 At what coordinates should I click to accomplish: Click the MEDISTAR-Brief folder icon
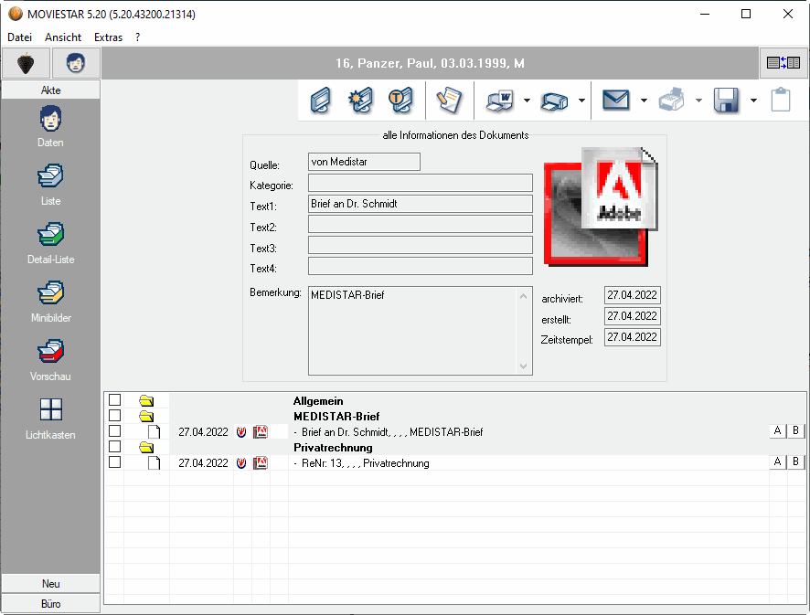tap(146, 416)
